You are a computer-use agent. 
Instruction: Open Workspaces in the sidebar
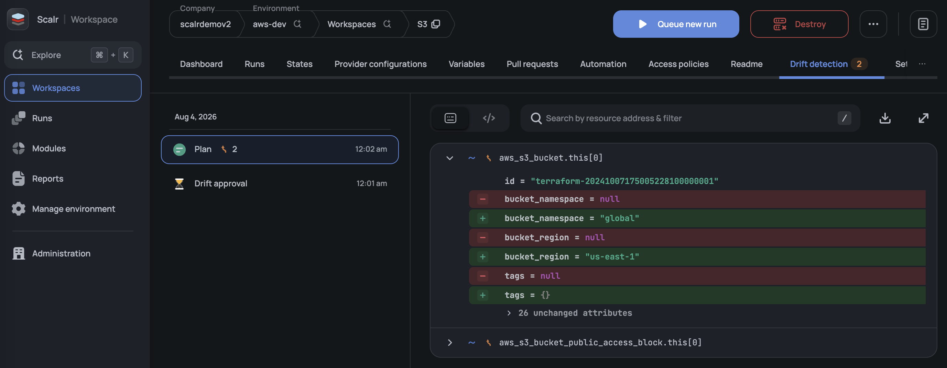[73, 88]
